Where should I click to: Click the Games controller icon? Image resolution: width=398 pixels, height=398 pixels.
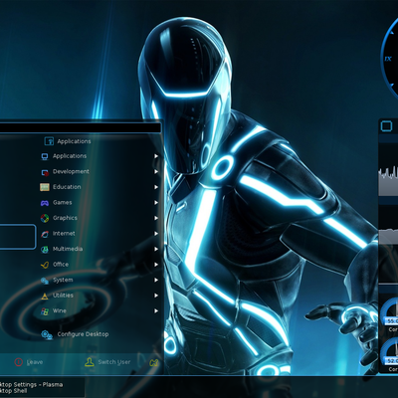[45, 203]
